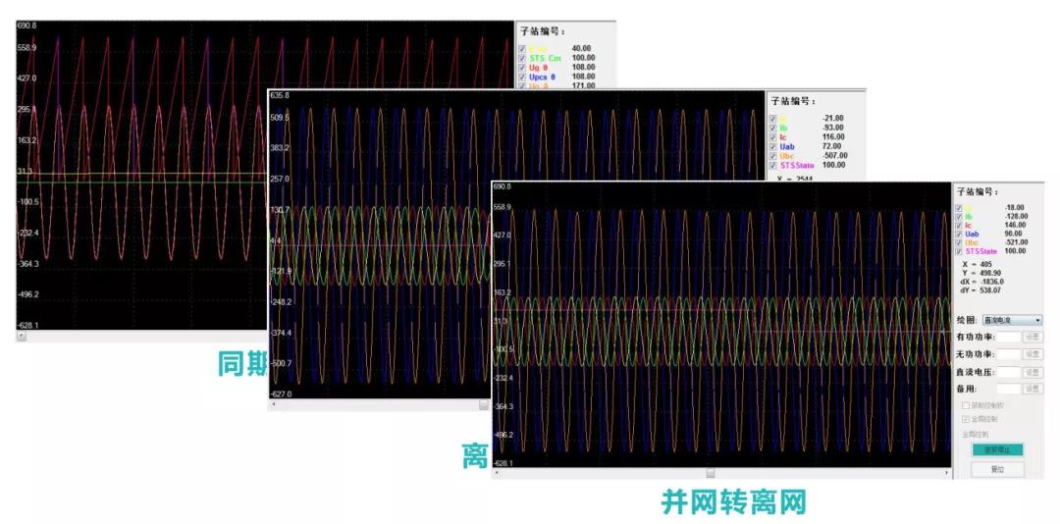Toggle Ubc checkbox showing value -521.00
Screen dimensions: 1060x524
click(961, 242)
